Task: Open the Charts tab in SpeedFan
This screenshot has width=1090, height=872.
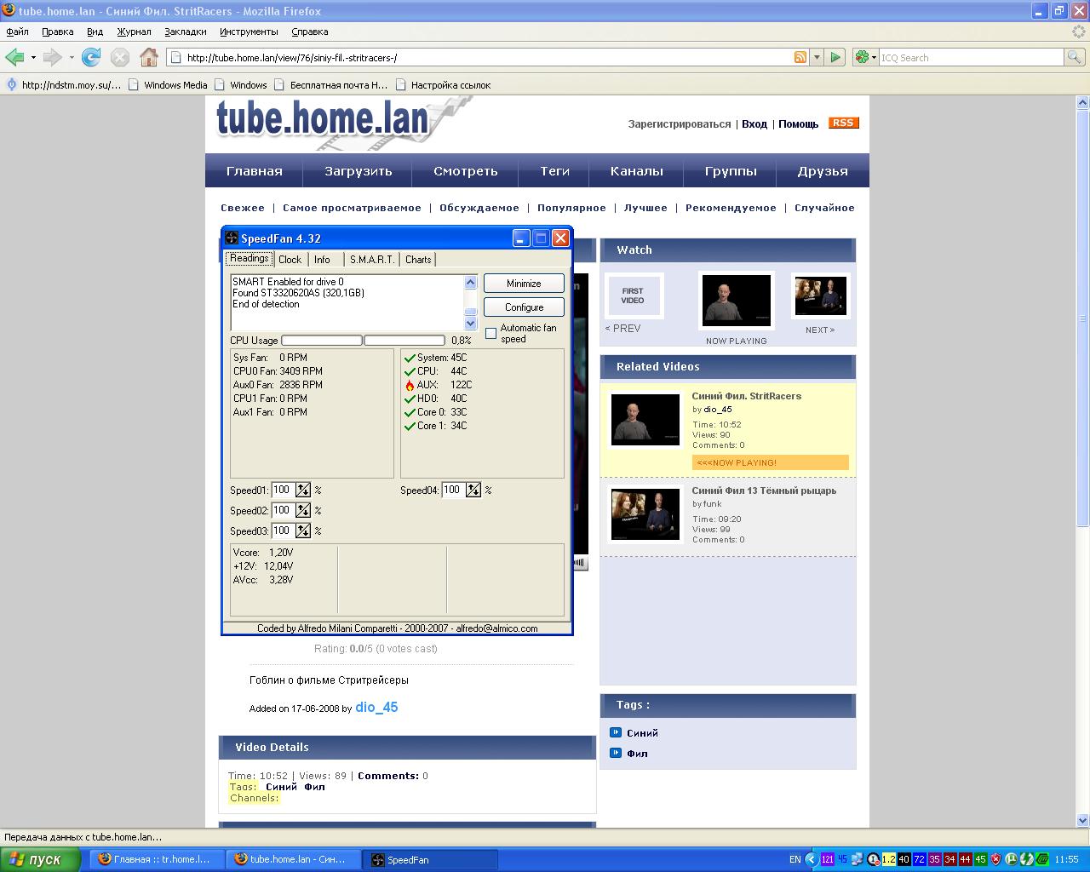Action: point(418,260)
